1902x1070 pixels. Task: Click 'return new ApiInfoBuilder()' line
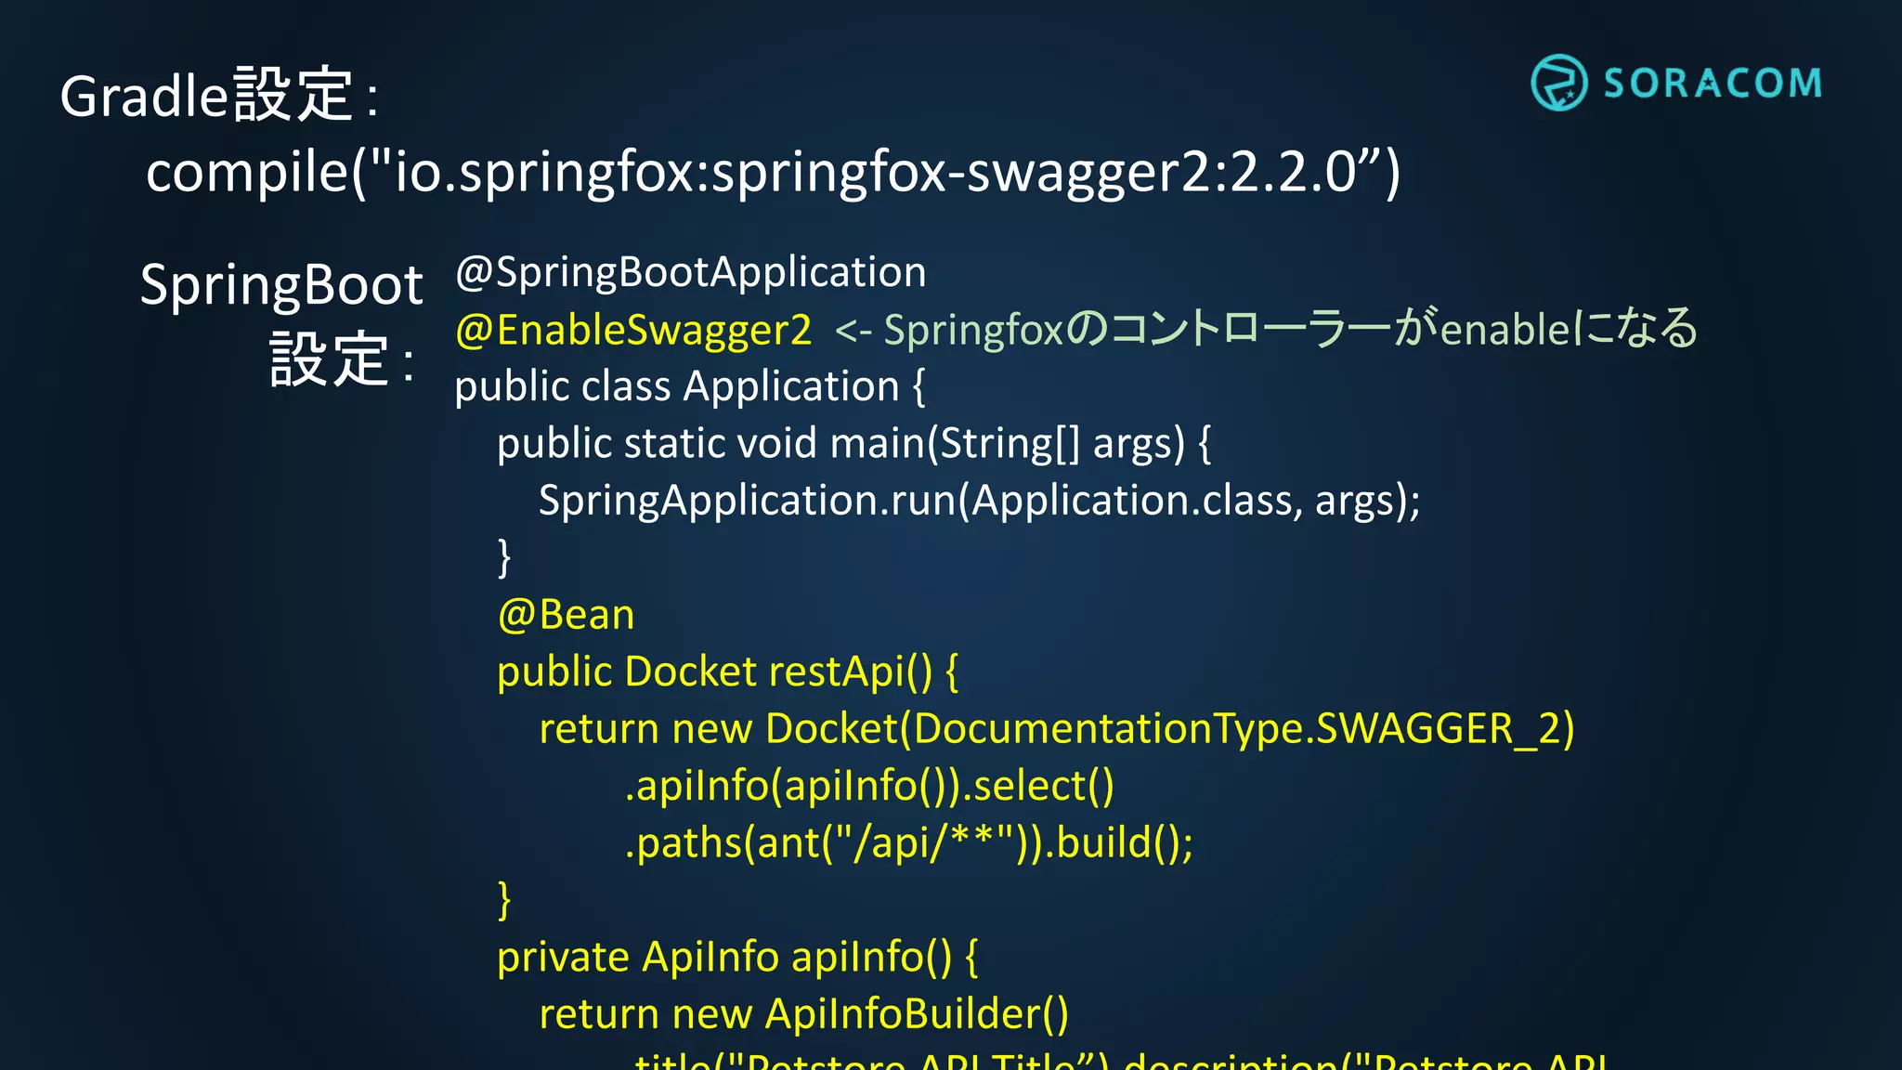coord(804,1014)
